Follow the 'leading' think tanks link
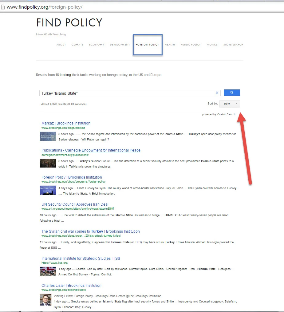Screen dimensions: 284x312 pyautogui.click(x=65, y=75)
